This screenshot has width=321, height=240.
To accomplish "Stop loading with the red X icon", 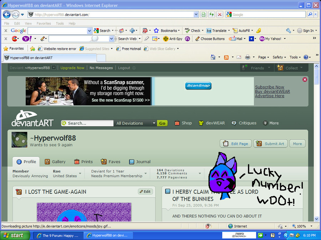I will click(x=220, y=15).
